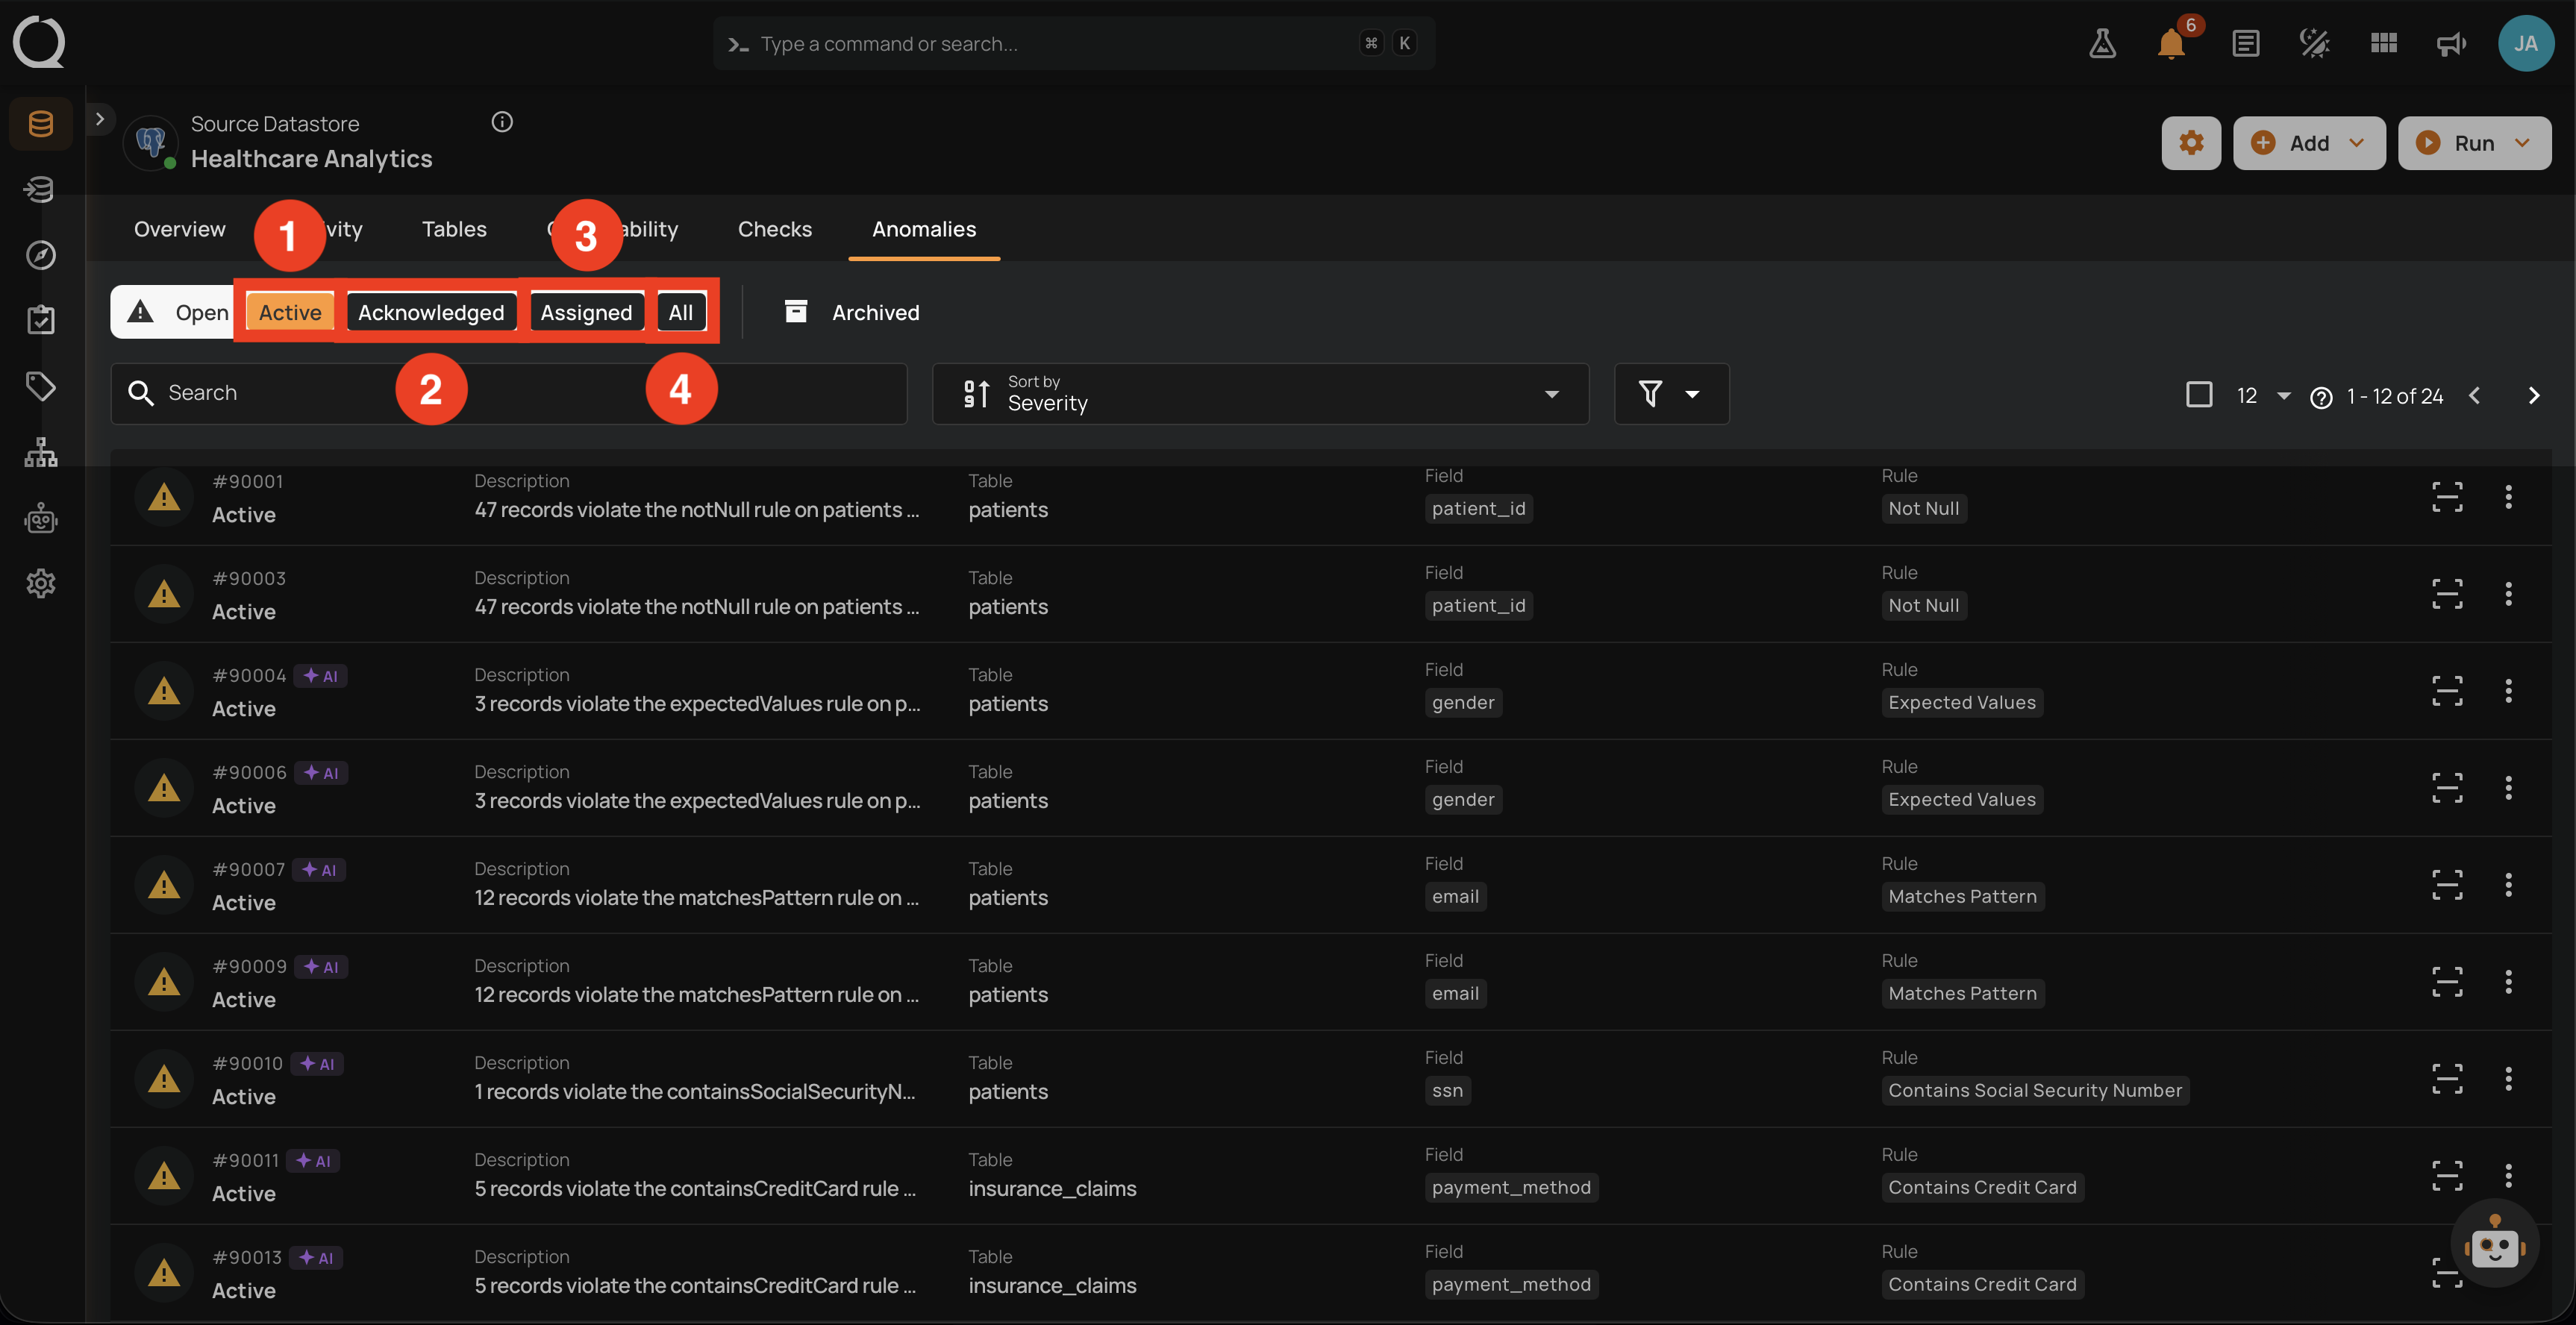Screen dimensions: 2576x1325
Task: Open more options for anomaly #90009
Action: (2508, 981)
